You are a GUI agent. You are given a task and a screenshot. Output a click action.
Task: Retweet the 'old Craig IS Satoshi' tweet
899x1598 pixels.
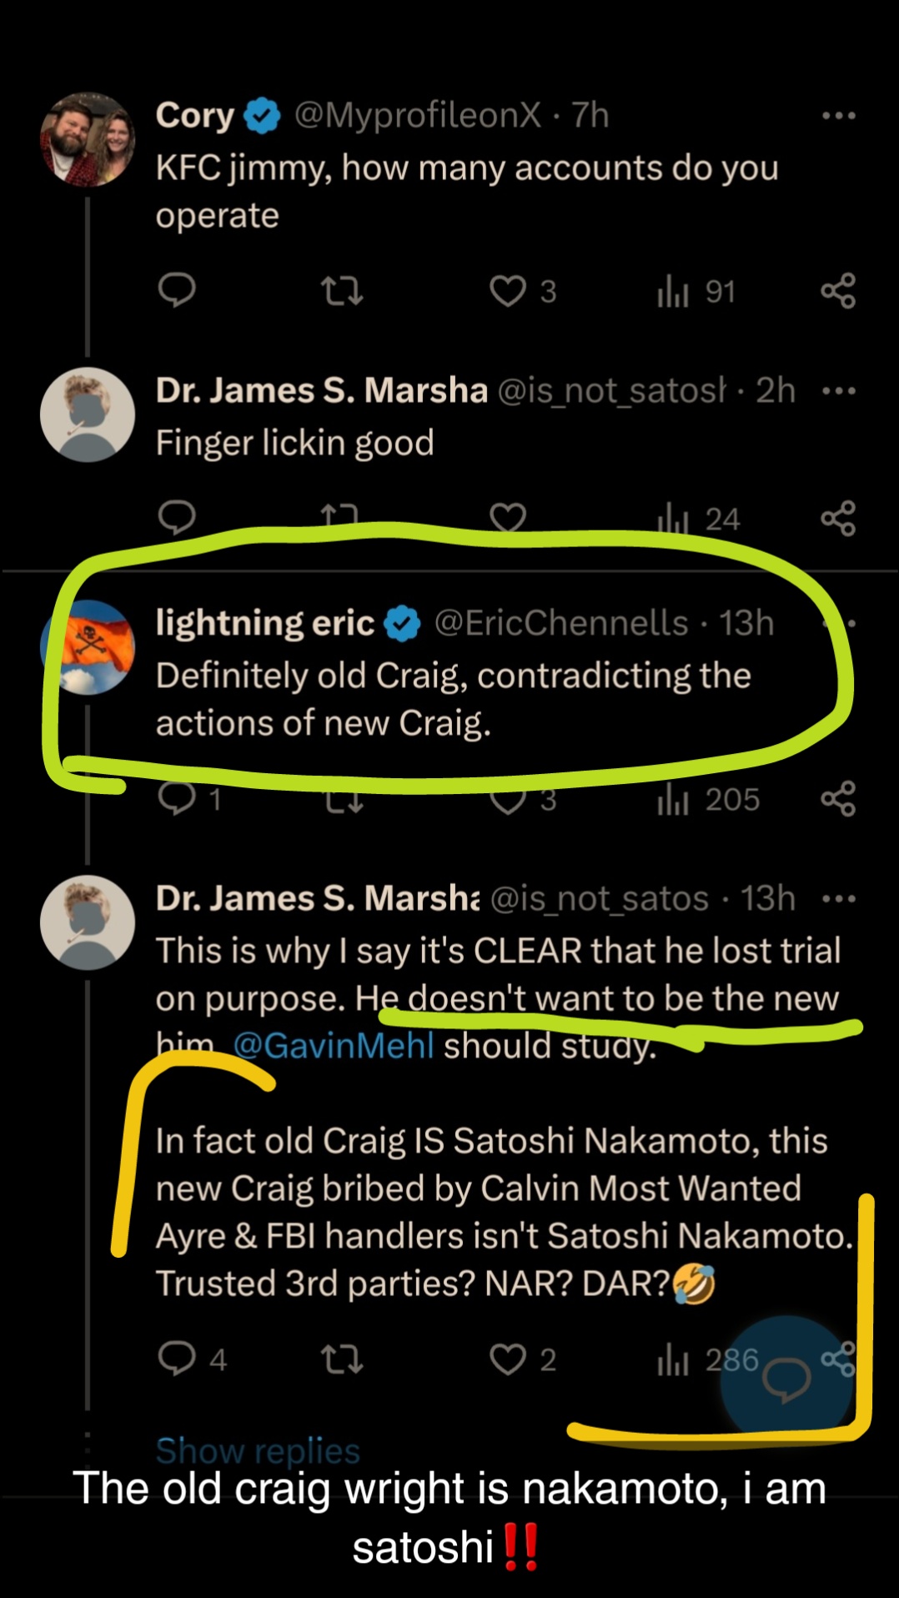[x=342, y=1360]
